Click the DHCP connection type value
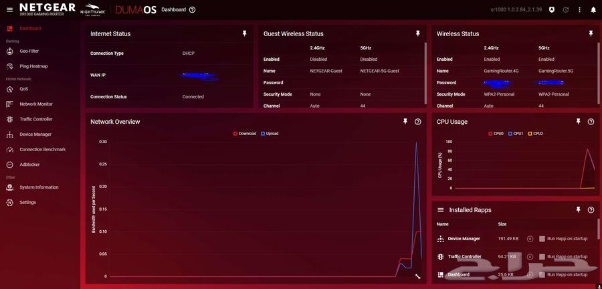602x289 pixels. point(188,54)
